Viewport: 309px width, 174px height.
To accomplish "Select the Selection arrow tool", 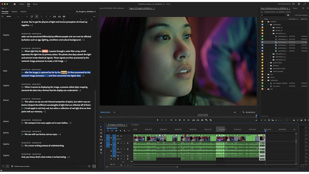I will pos(101,127).
